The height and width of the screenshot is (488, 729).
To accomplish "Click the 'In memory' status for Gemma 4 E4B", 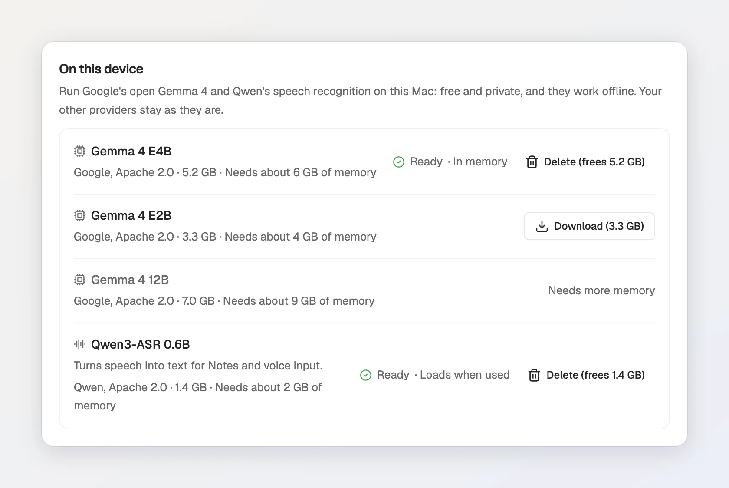I will tap(480, 162).
